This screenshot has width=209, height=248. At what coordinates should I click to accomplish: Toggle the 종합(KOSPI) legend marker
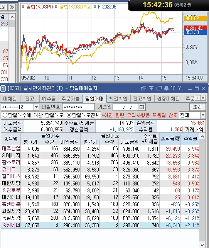coord(23,7)
